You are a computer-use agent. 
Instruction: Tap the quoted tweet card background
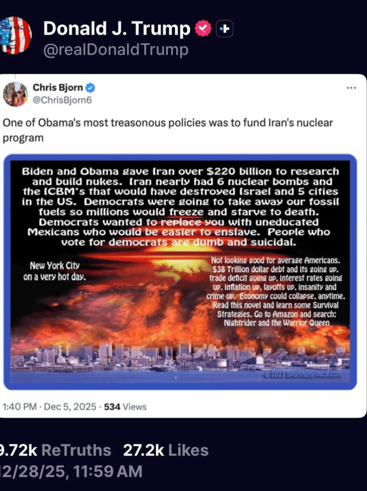183,246
